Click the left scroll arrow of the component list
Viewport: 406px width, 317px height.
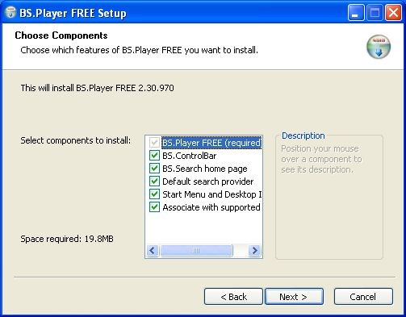point(153,251)
